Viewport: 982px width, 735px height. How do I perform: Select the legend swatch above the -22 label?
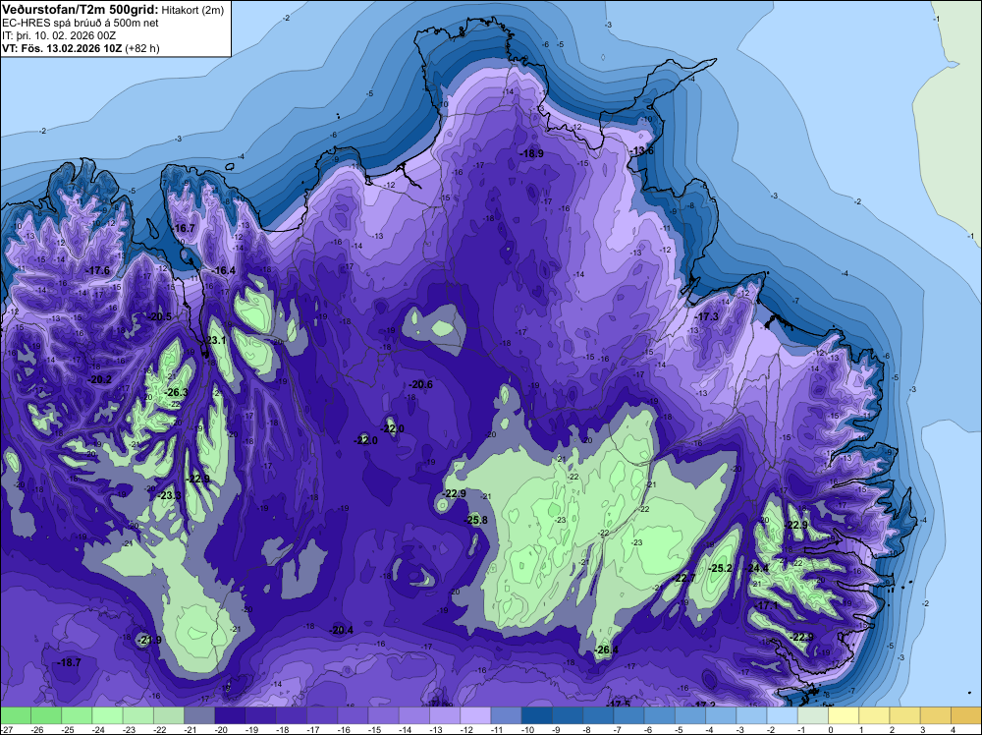coord(169,715)
